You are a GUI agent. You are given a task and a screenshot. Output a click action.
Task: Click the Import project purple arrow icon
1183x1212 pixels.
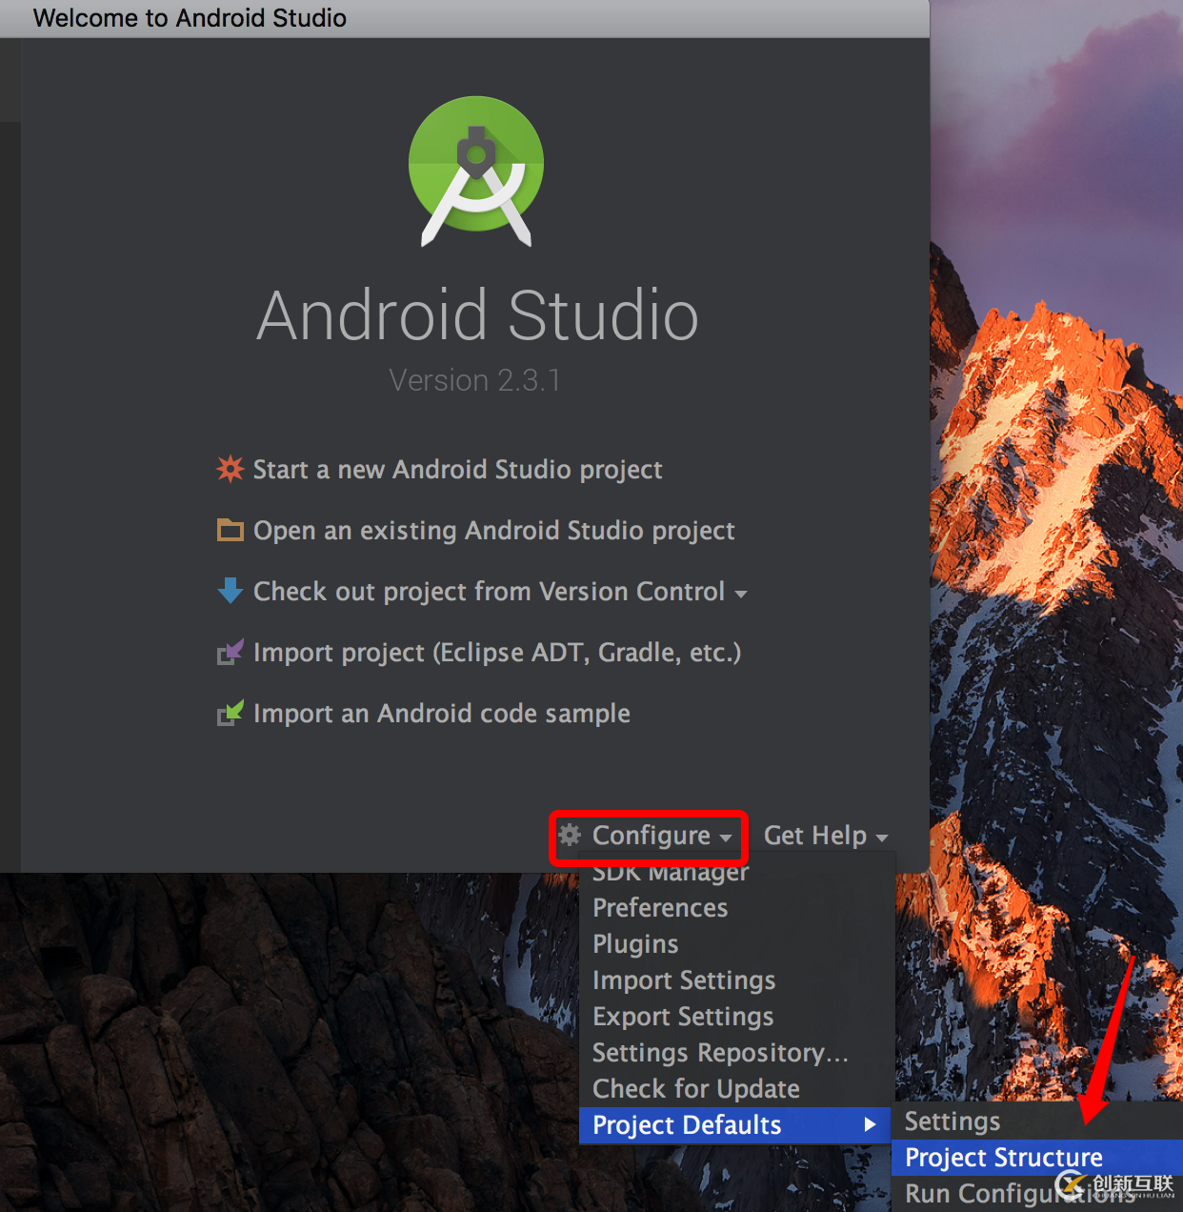pyautogui.click(x=231, y=652)
